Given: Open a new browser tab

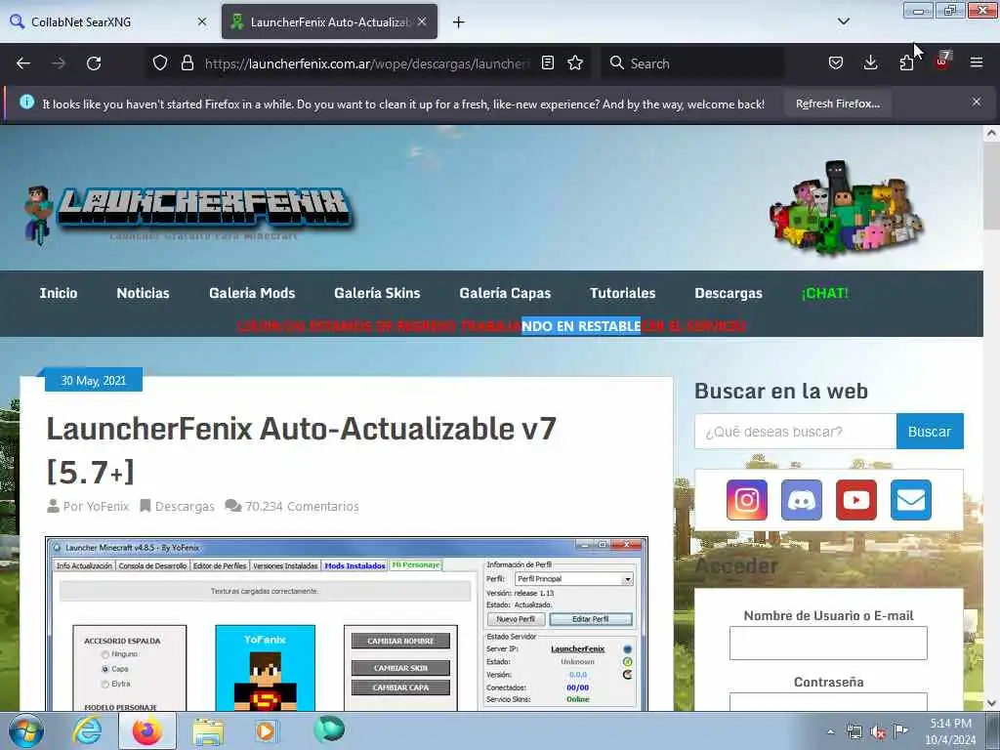Looking at the screenshot, I should (459, 22).
